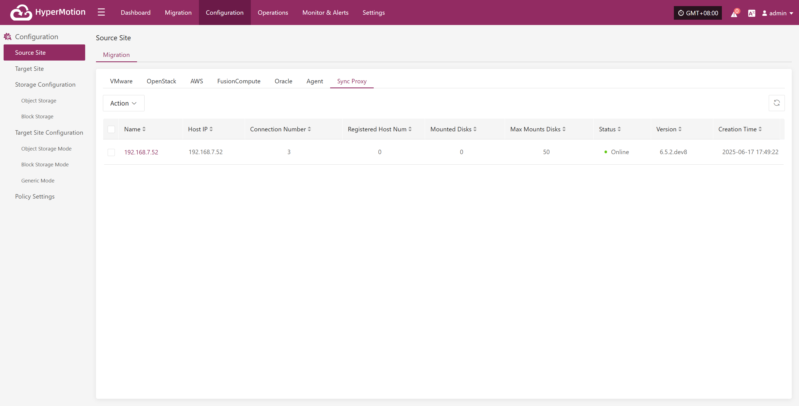Click the 2025-06-17 17:49:22 creation time

click(750, 152)
